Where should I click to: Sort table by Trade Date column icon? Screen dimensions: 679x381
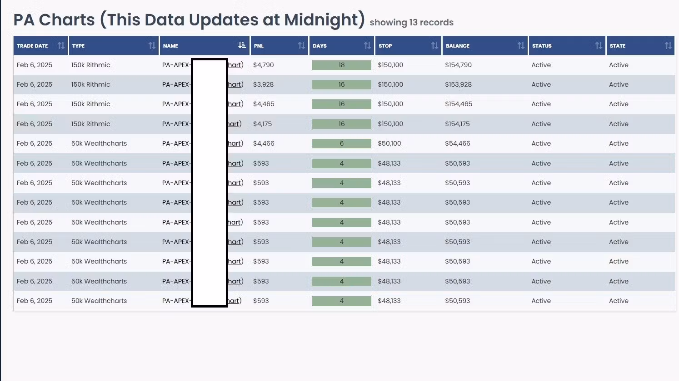(x=61, y=46)
